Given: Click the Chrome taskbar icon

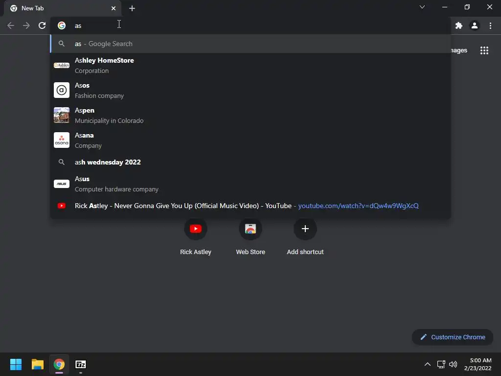Looking at the screenshot, I should [x=59, y=364].
